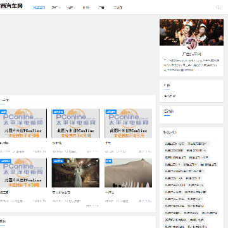Click the 西汽车网 site logo
The width and height of the screenshot is (228, 228).
11,6
